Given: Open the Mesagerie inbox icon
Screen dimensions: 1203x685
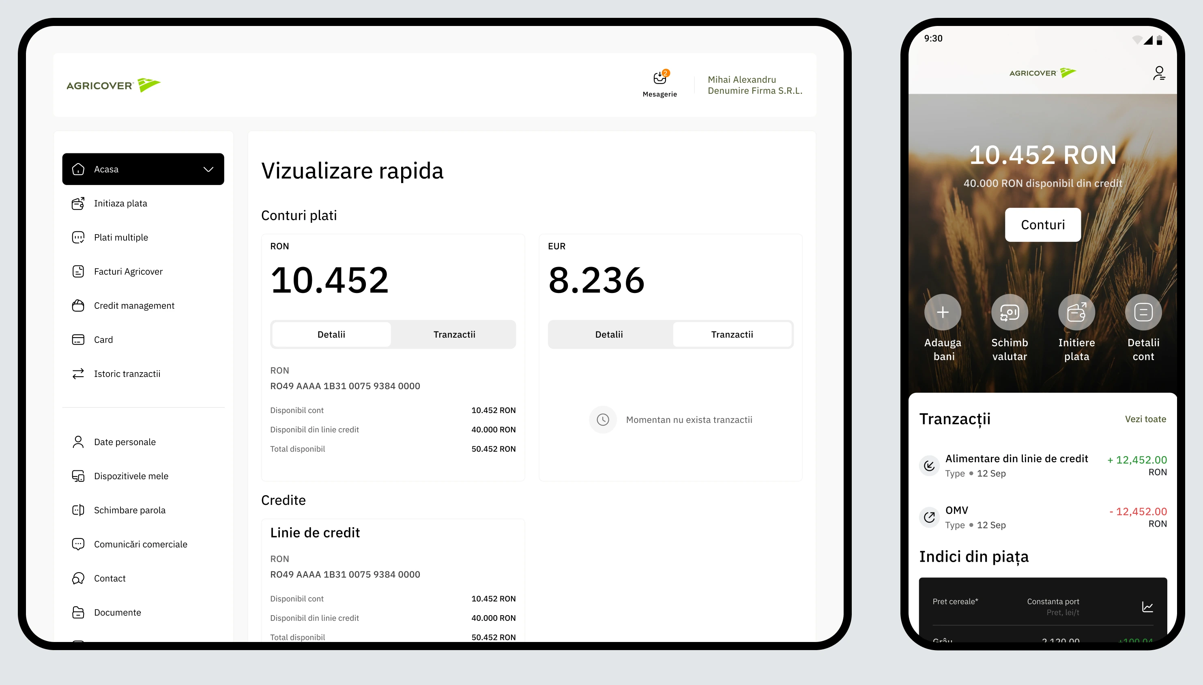Looking at the screenshot, I should point(660,78).
